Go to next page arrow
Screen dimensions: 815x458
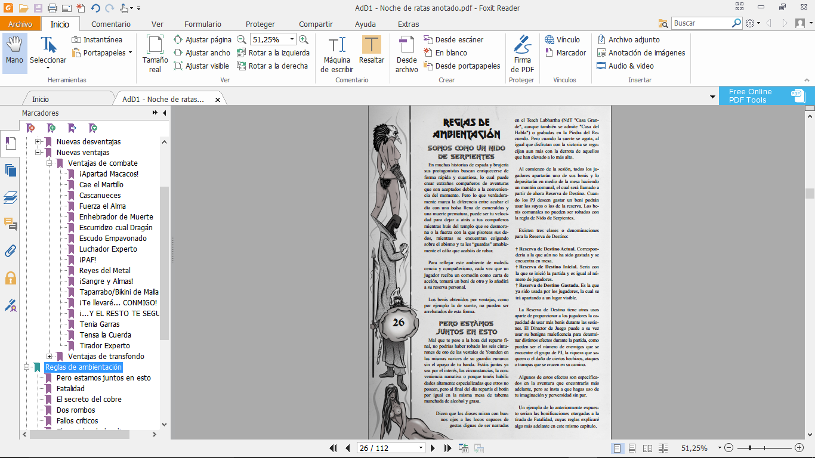pos(433,448)
